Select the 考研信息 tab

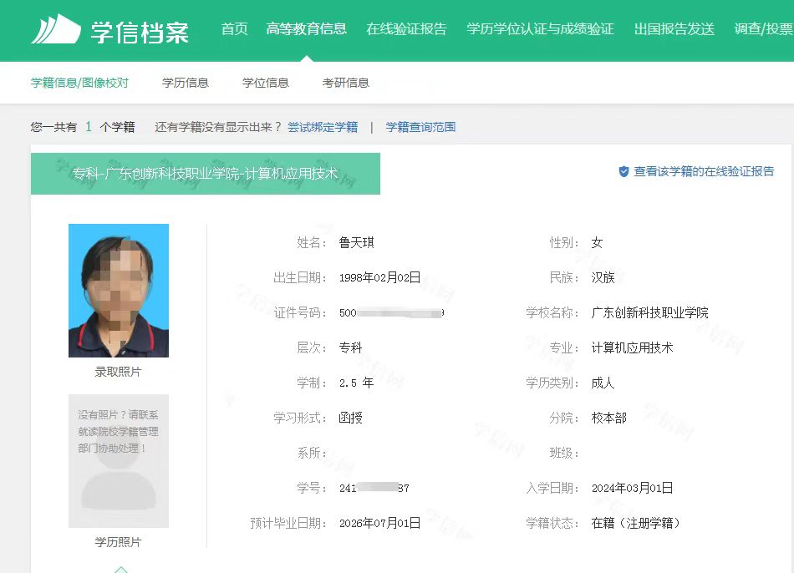[346, 83]
